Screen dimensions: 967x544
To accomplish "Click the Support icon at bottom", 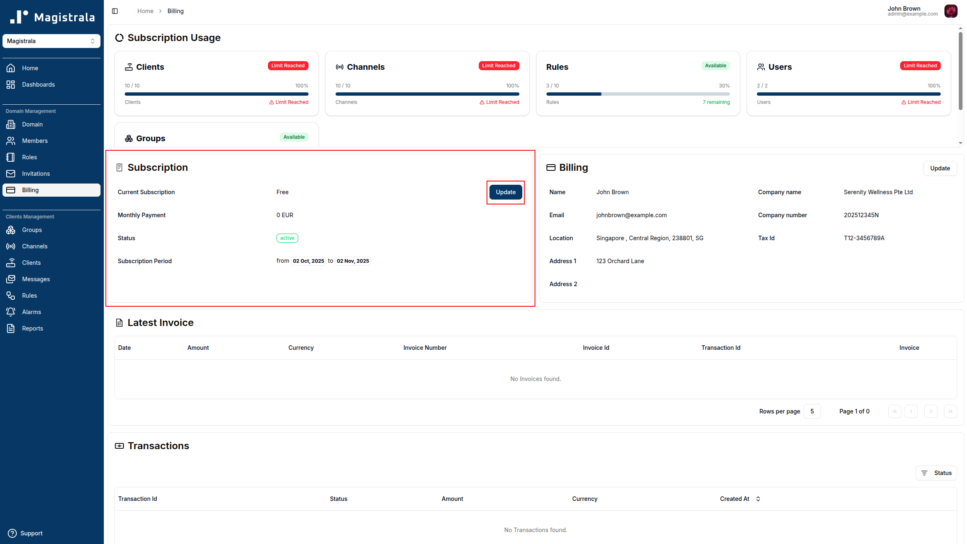I will coord(12,533).
